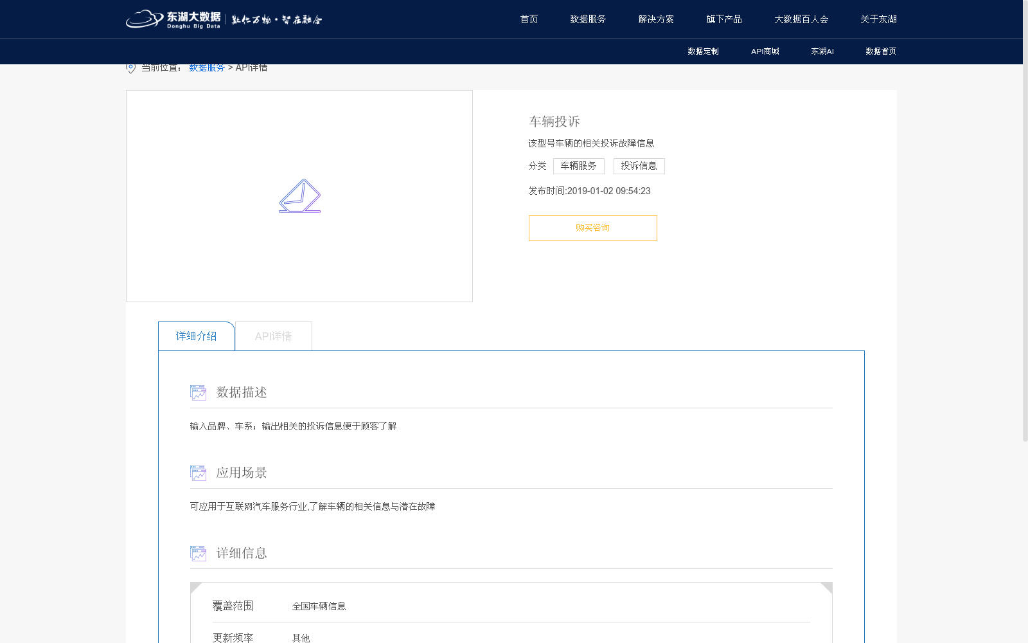Click the 数据描述 section icon
Image resolution: width=1028 pixels, height=643 pixels.
coord(198,392)
